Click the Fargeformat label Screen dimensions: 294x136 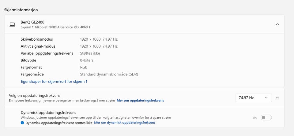click(x=31, y=67)
